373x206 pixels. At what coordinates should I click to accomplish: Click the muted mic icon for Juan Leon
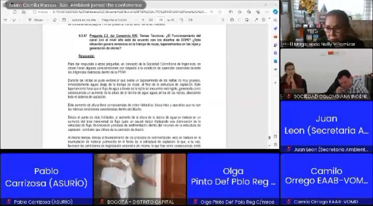pos(289,149)
